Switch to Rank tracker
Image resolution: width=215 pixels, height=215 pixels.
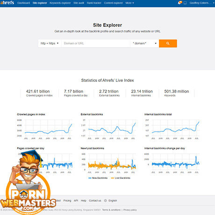[94, 3]
